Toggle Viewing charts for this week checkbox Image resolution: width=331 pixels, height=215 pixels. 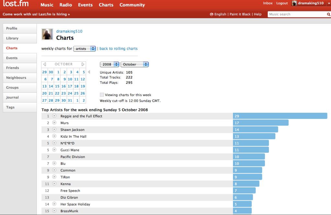[102, 95]
